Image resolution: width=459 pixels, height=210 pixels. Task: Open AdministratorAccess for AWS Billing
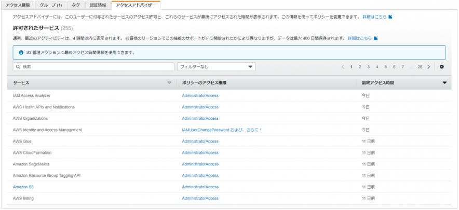pos(200,198)
